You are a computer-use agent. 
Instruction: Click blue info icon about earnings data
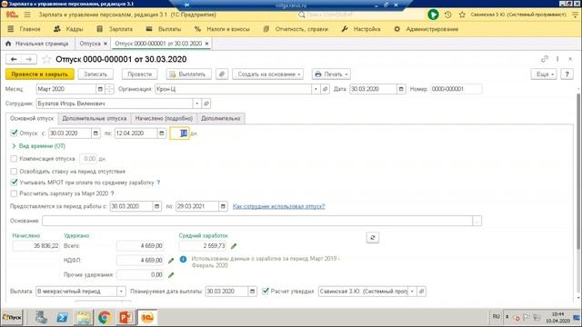(183, 259)
